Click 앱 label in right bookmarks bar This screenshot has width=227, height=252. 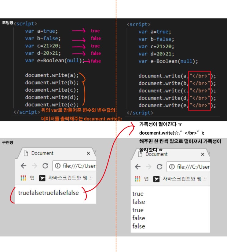[x=146, y=179]
